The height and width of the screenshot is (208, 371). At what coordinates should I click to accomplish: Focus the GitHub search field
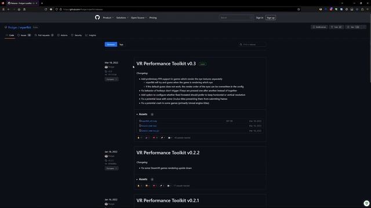236,18
